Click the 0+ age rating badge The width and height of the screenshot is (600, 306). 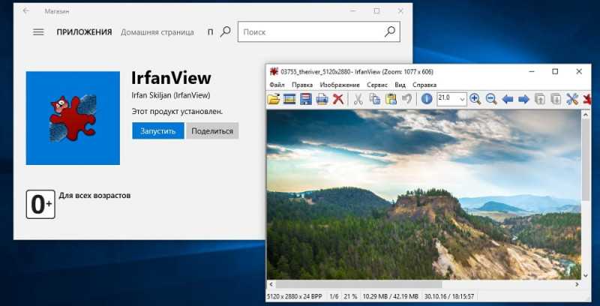tap(40, 204)
